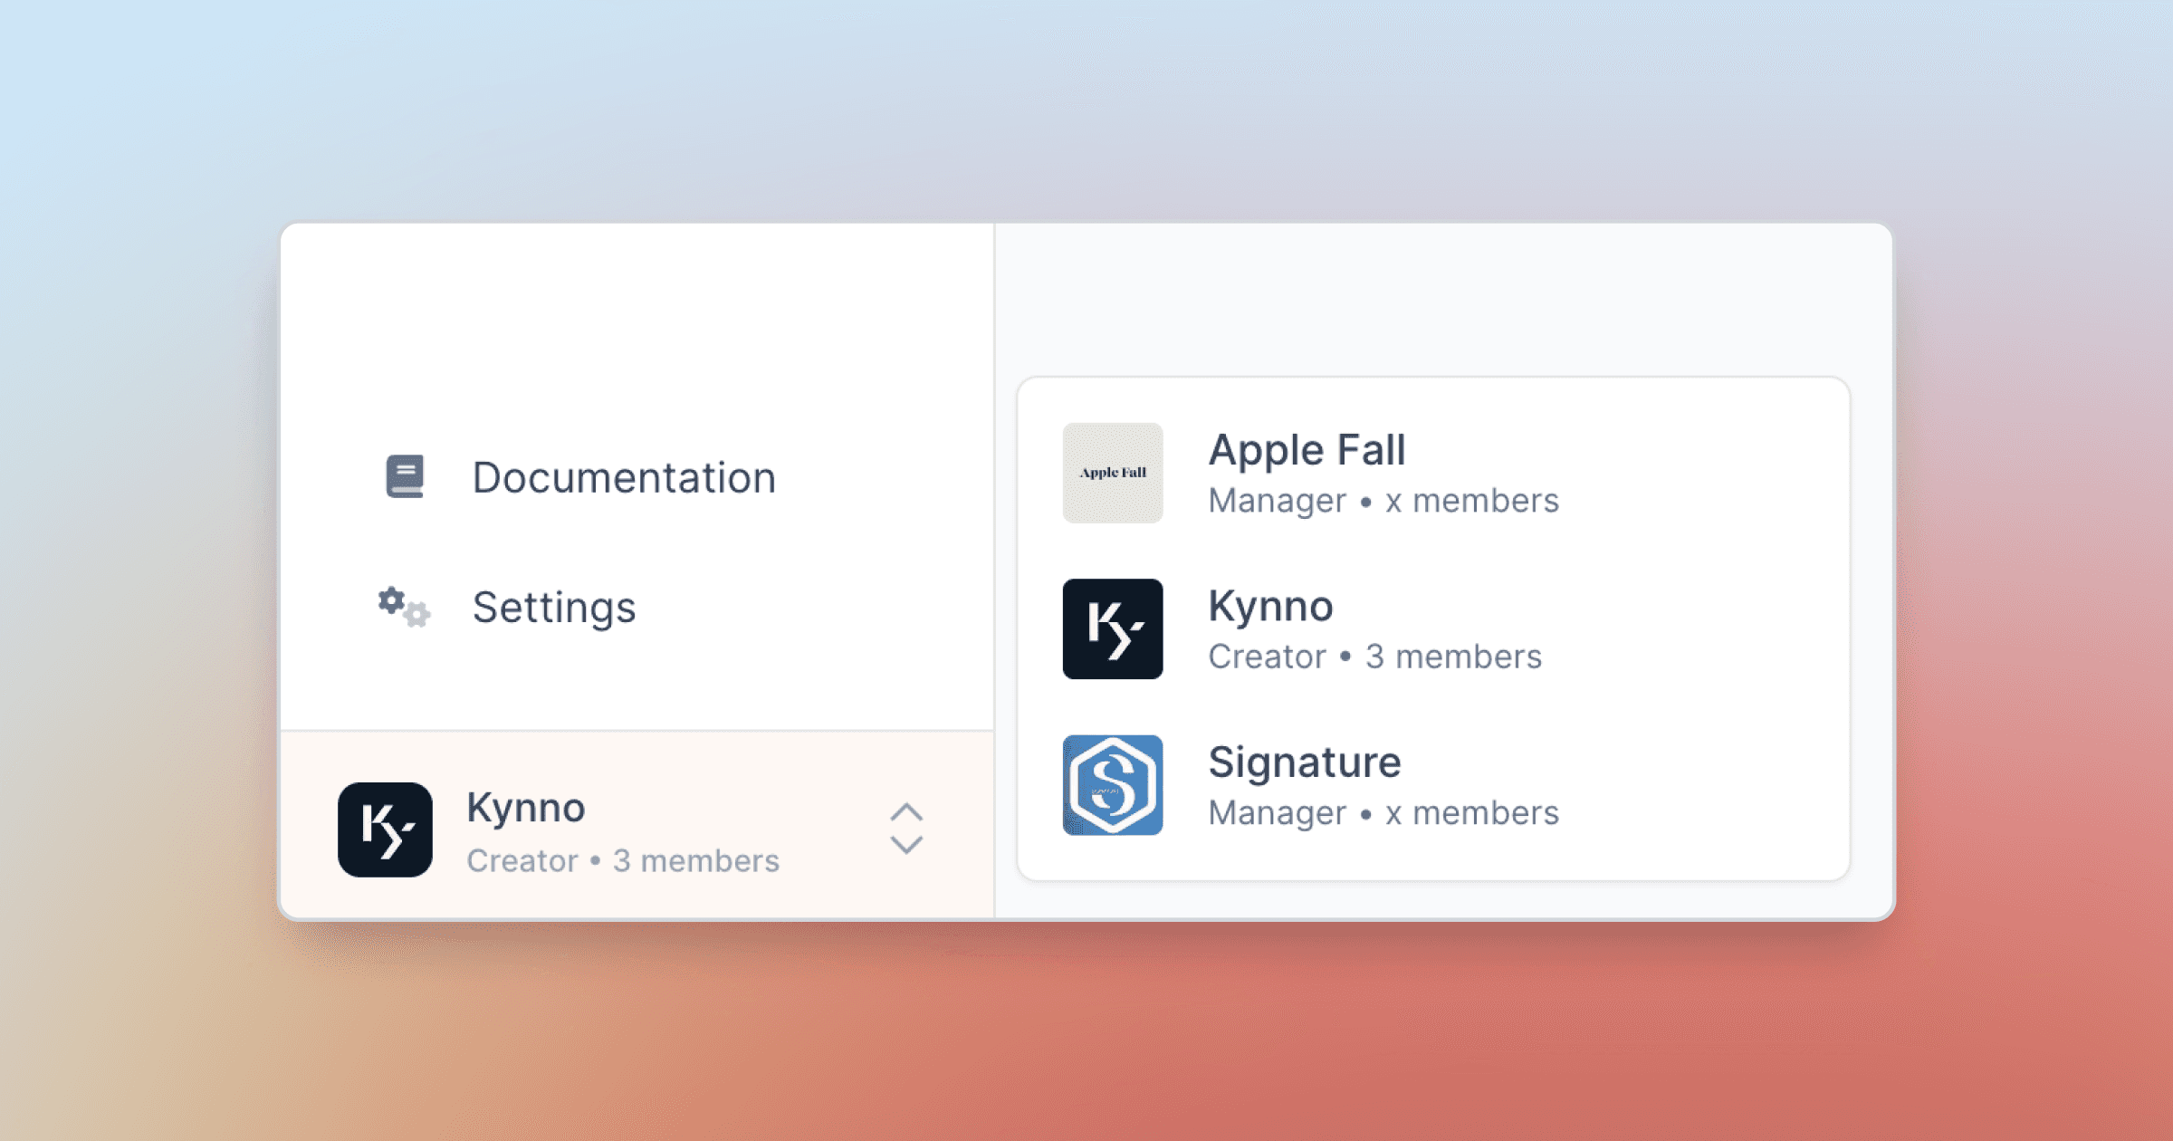Switch to the Apple Fall workspace
This screenshot has width=2173, height=1141.
[1307, 450]
